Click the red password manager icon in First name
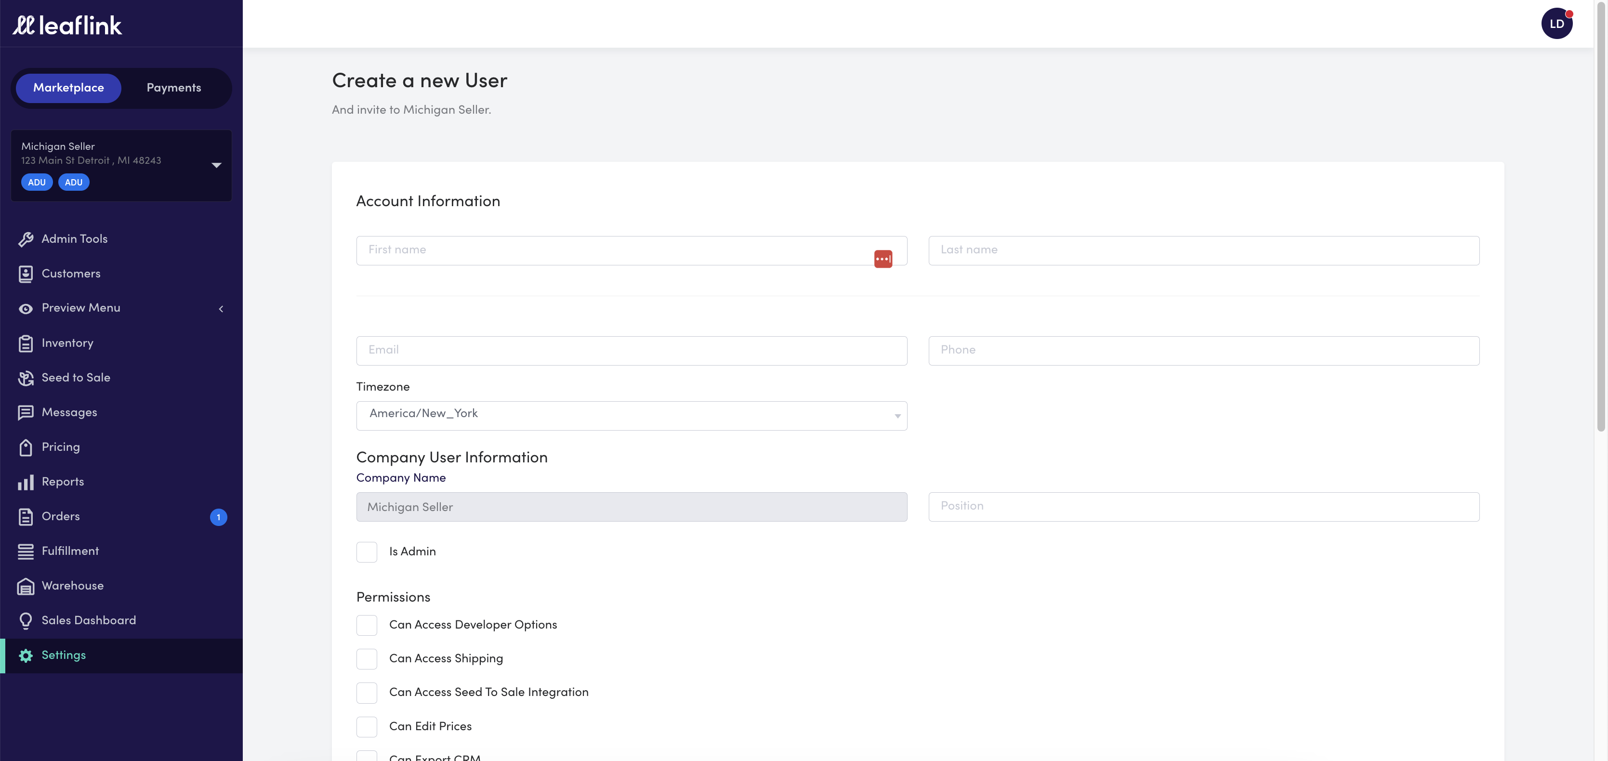The width and height of the screenshot is (1608, 761). pos(883,259)
